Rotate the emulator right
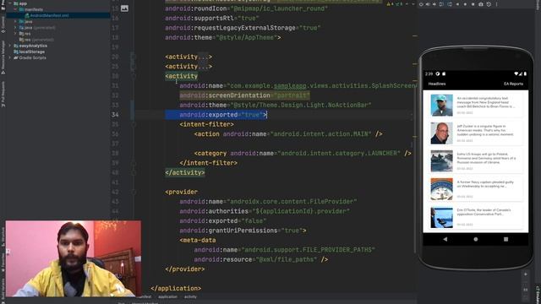541x304 pixels. click(450, 4)
